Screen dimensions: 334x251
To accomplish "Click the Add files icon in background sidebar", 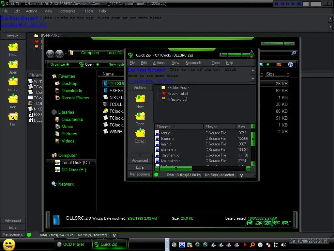I will [13, 99].
